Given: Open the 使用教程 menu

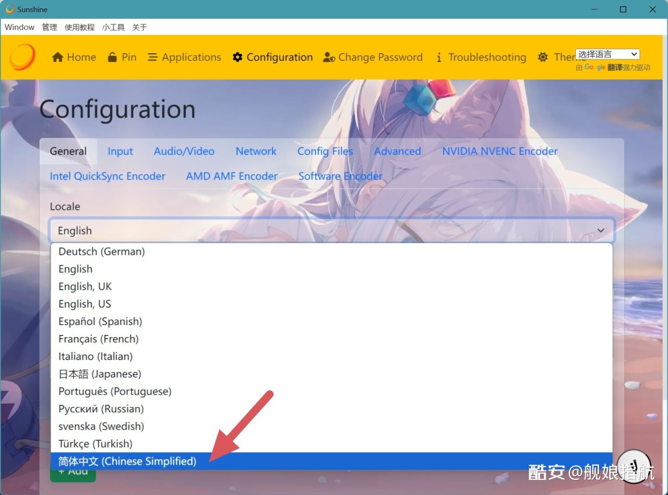Looking at the screenshot, I should pos(80,27).
